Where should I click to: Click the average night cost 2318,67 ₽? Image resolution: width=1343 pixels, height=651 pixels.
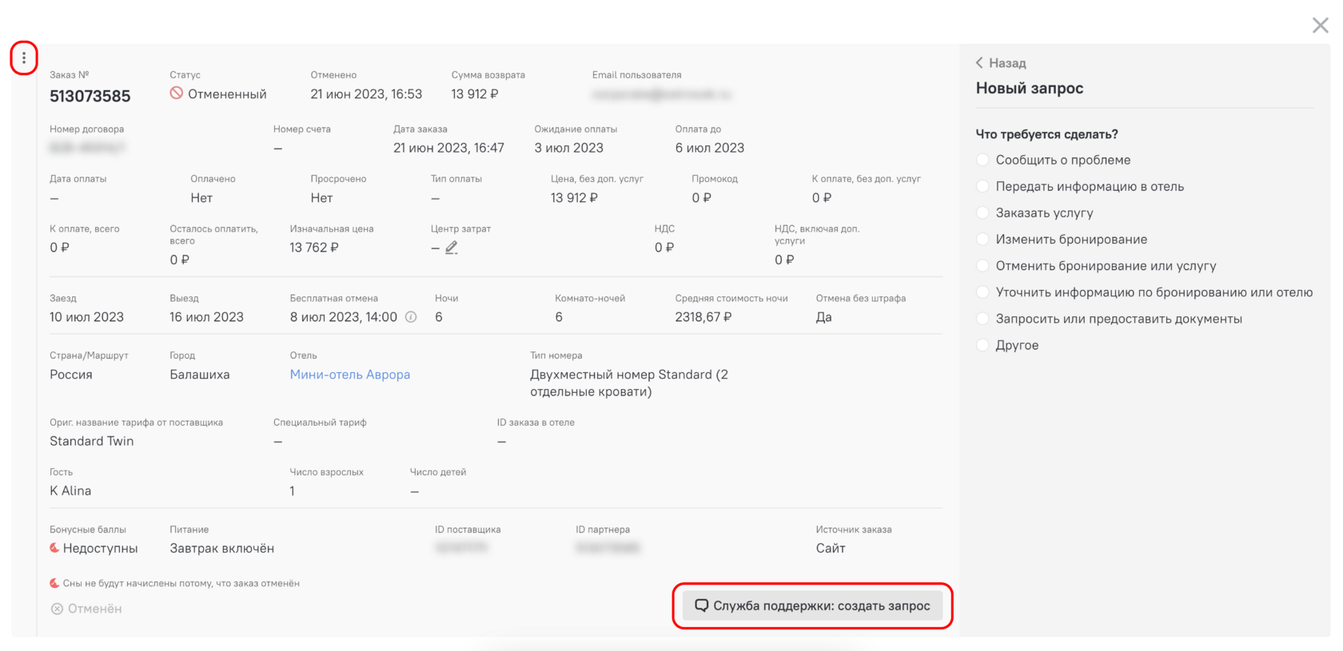pos(703,317)
